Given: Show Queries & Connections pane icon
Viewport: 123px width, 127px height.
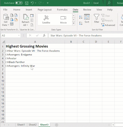Looking at the screenshot, I should click(x=32, y=16).
